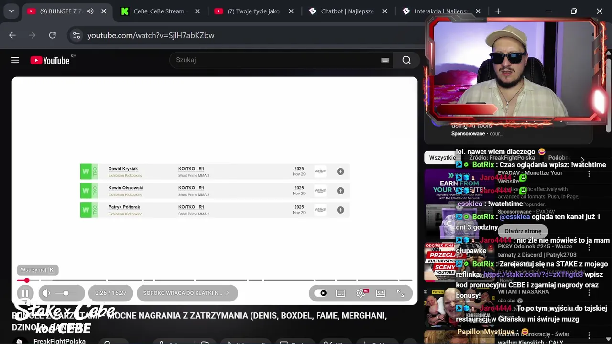Switch to the '(7) Twoje życie jako' tab
Screen dimensions: 612x344
click(253, 11)
